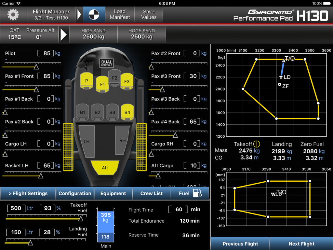Select the left cargo basket grid
This screenshot has width=333, height=250.
click(69, 146)
